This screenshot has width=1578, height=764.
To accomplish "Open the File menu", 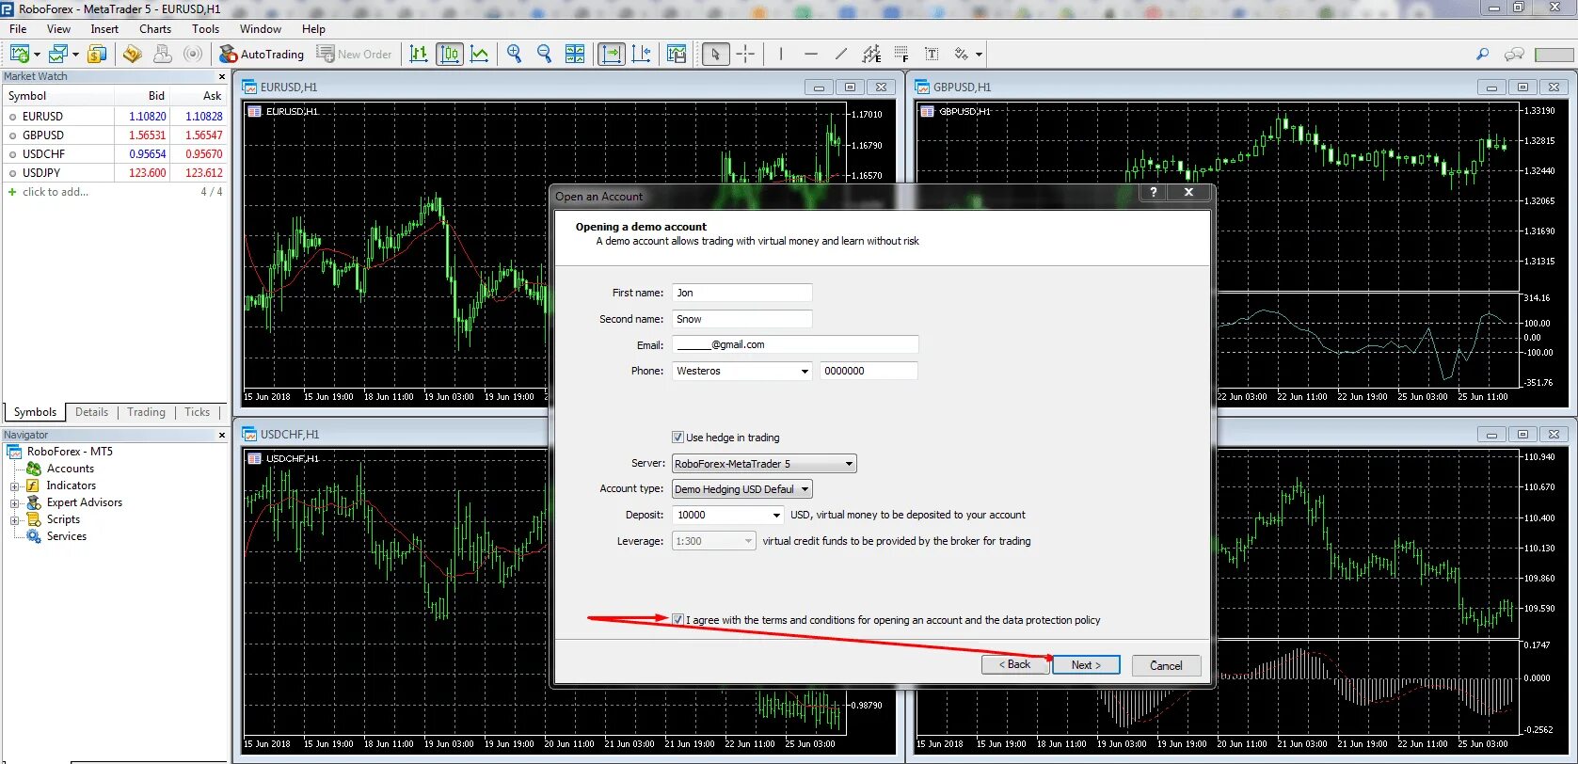I will [18, 29].
